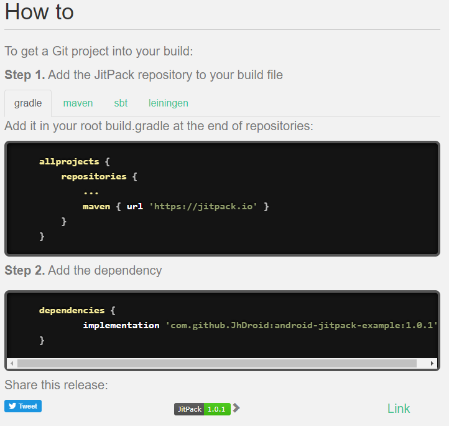Switch to the maven tab
449x426 pixels.
[x=78, y=103]
